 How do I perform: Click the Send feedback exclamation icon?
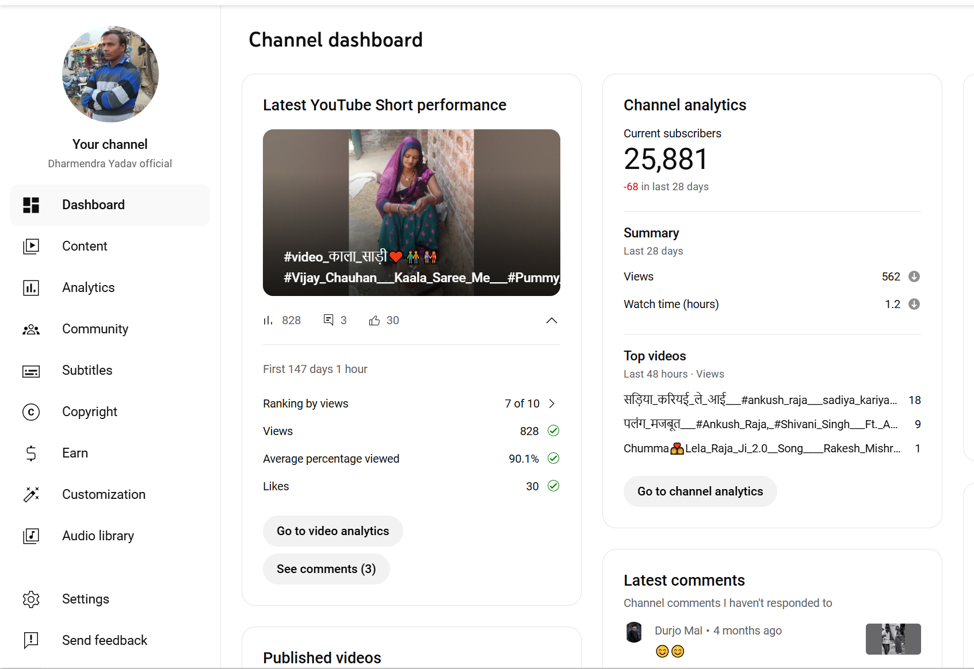pyautogui.click(x=31, y=640)
